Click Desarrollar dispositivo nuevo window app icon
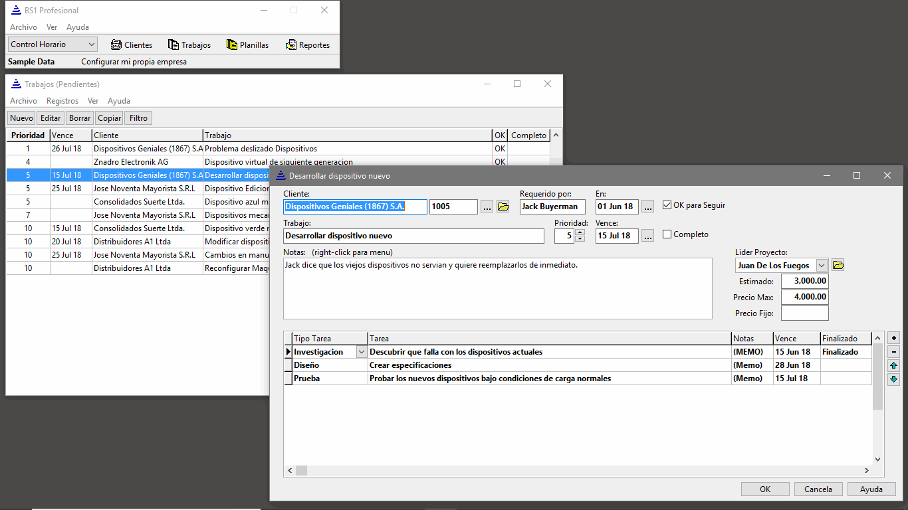The width and height of the screenshot is (908, 510). [x=280, y=176]
